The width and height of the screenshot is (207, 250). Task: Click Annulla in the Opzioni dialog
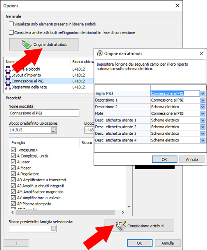tap(167, 243)
